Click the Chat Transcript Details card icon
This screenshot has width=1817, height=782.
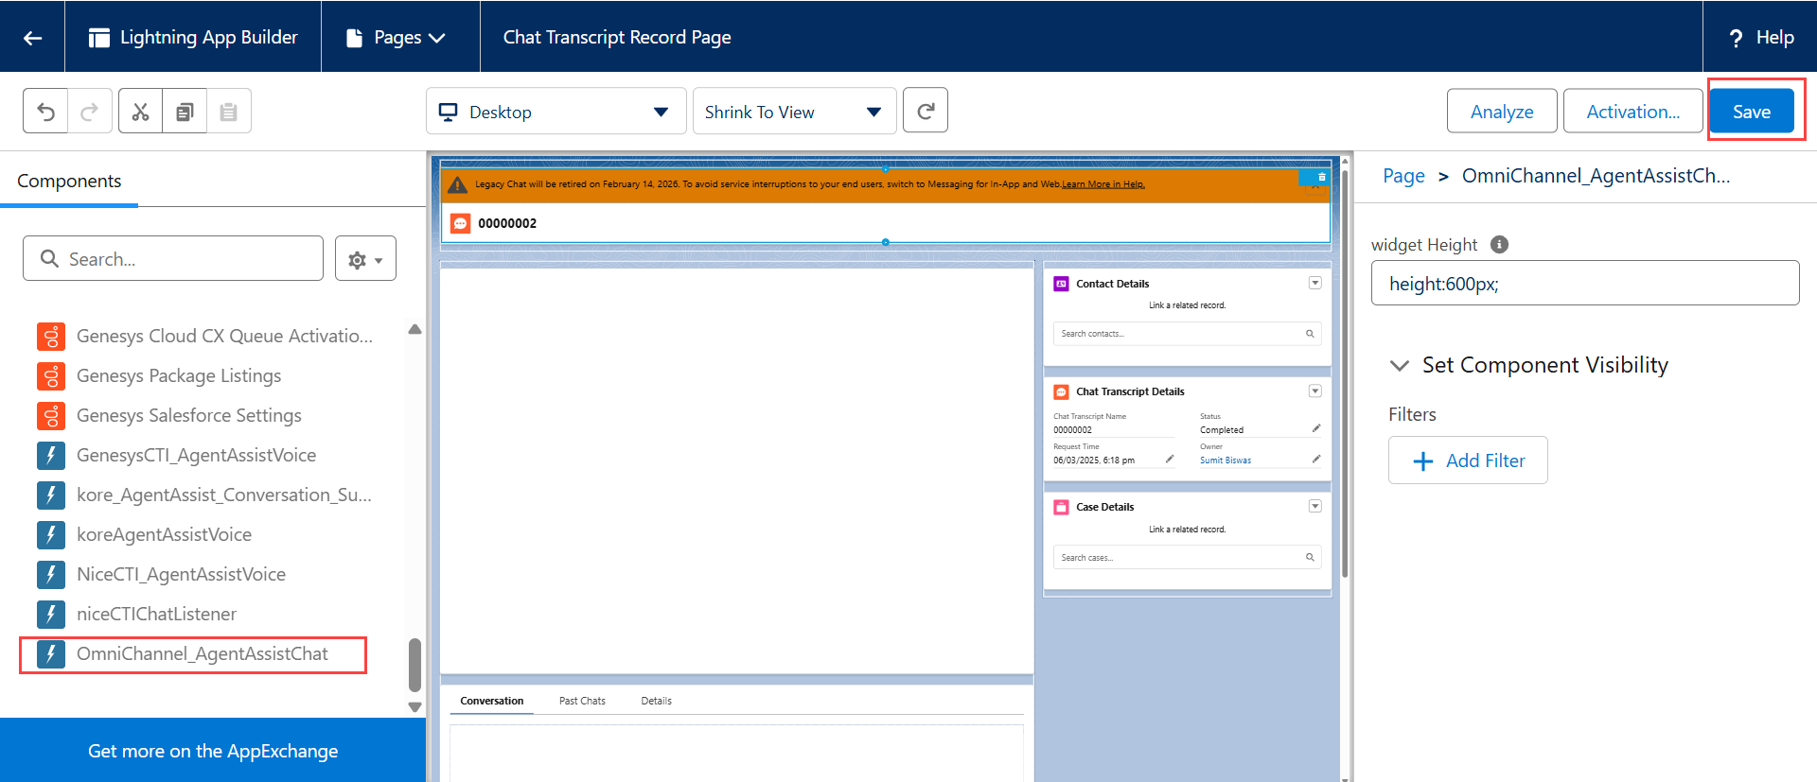click(1061, 391)
